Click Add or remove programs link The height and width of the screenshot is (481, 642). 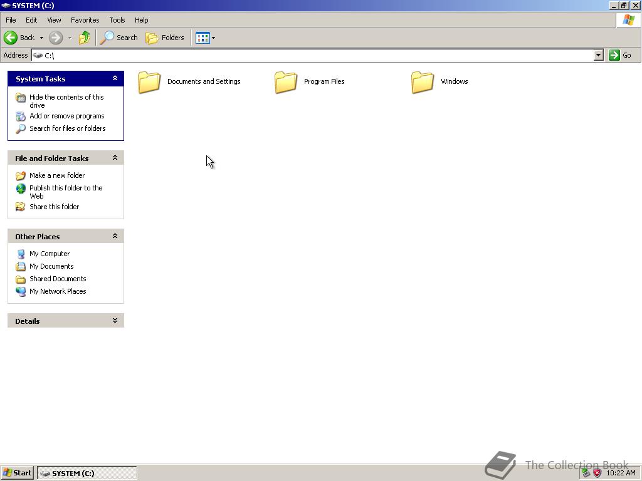(66, 116)
